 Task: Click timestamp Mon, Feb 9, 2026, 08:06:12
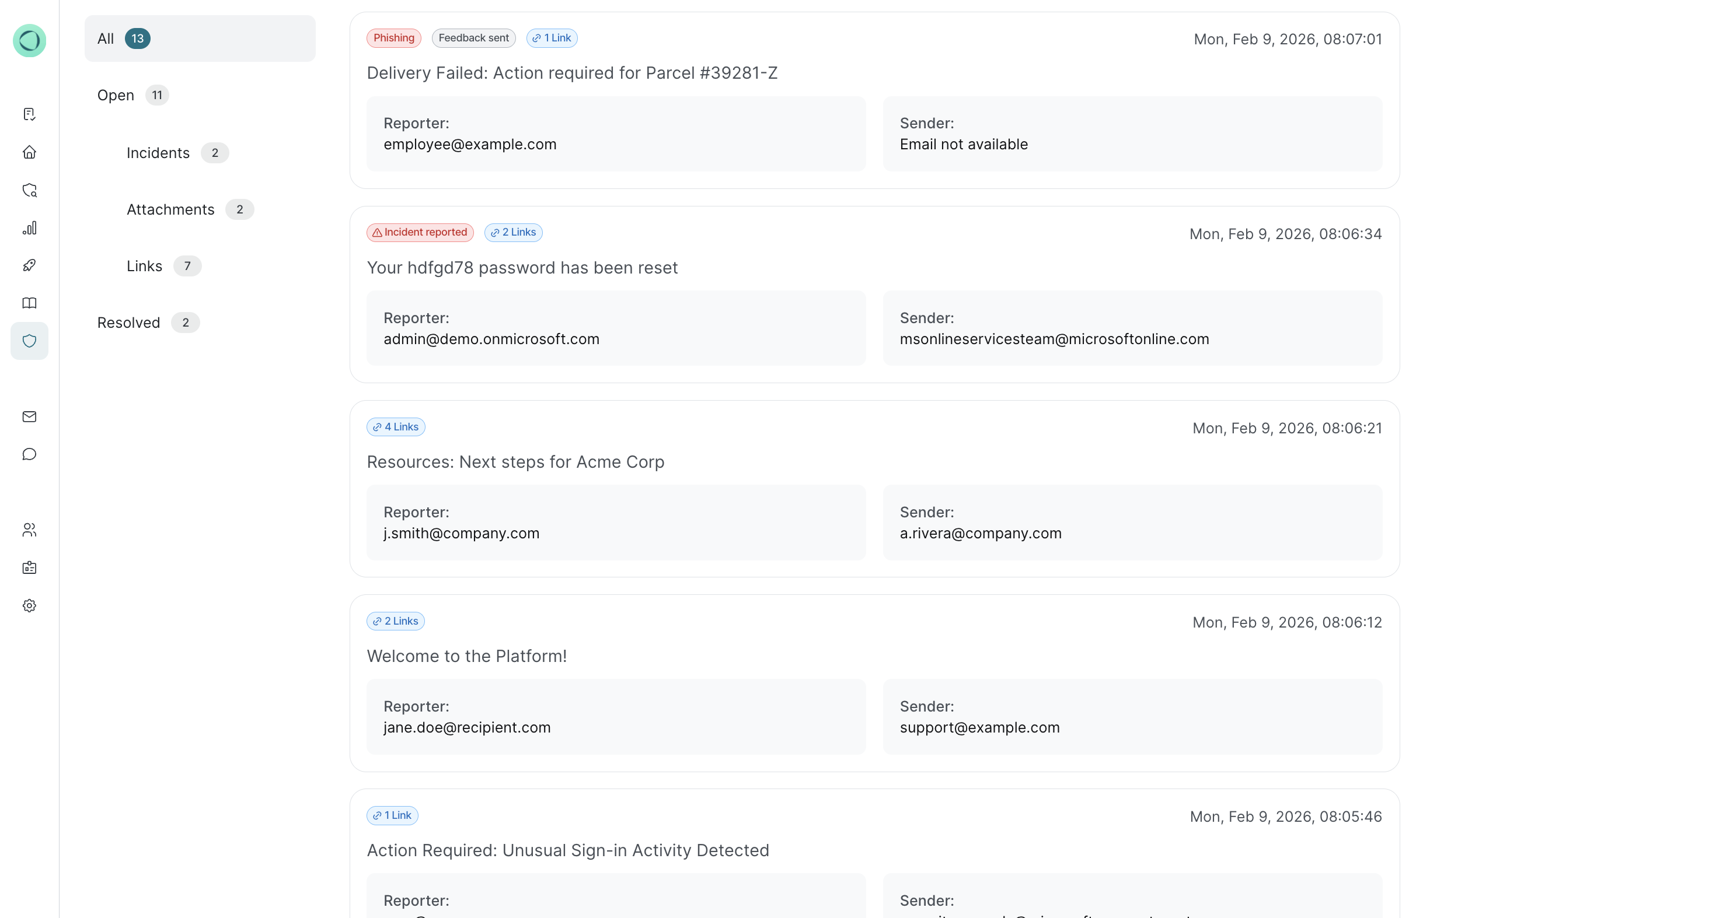coord(1287,623)
